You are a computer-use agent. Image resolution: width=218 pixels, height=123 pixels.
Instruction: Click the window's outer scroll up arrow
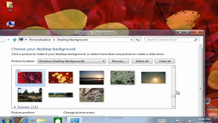pyautogui.click(x=201, y=45)
